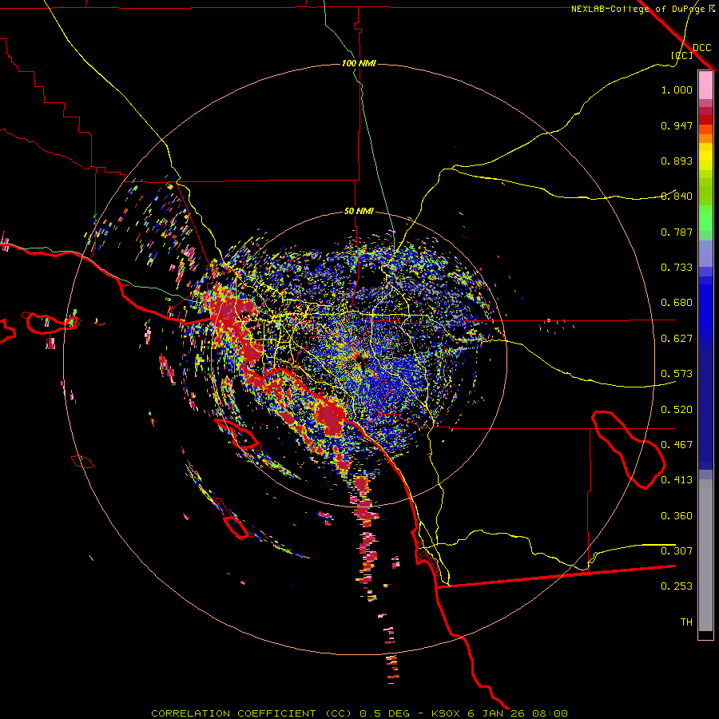The image size is (719, 719).
Task: Click the TH threshold label
Action: coord(686,622)
